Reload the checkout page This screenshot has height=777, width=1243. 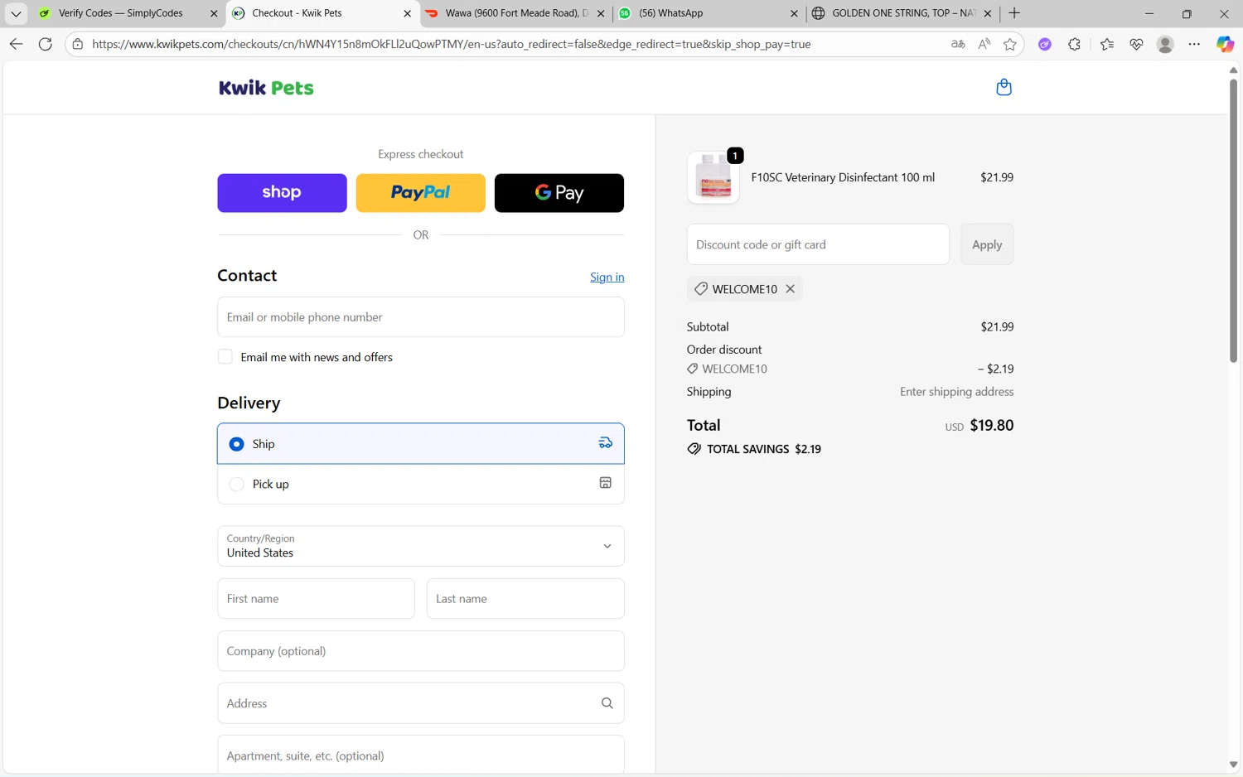coord(46,44)
